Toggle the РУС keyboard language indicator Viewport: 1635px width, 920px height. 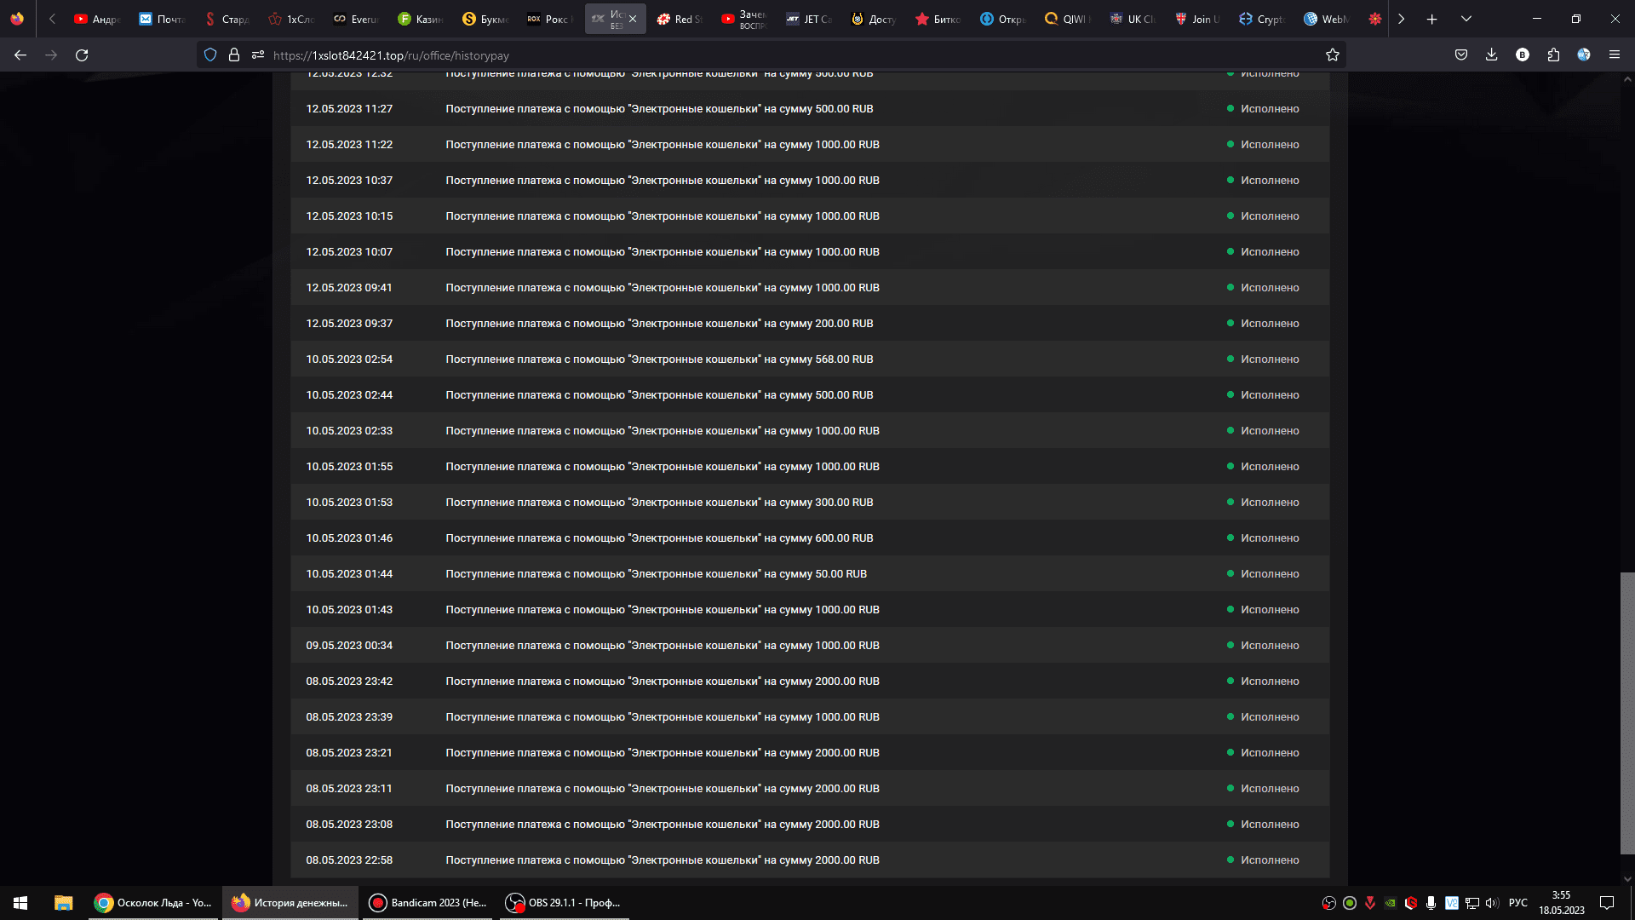click(1517, 903)
